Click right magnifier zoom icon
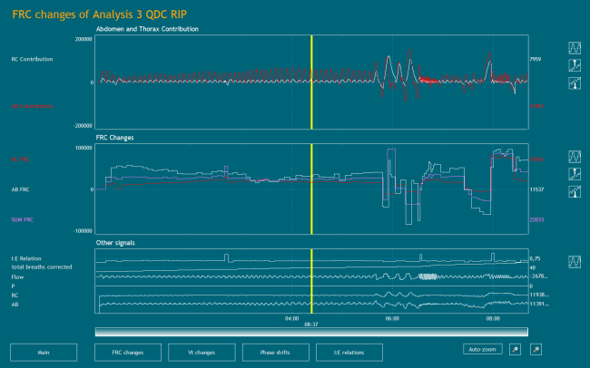 tap(536, 349)
